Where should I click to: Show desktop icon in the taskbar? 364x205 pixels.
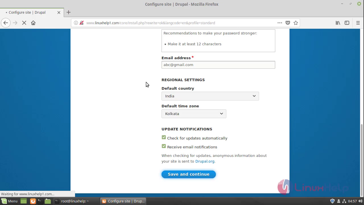(x=24, y=201)
